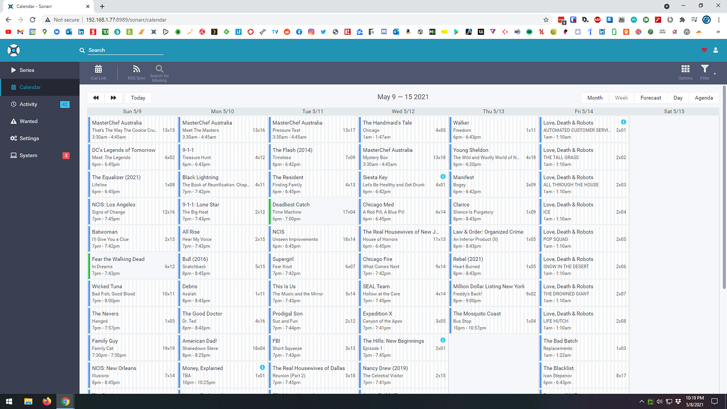Click the Today button
Screen dimensions: 727x409
click(138, 98)
